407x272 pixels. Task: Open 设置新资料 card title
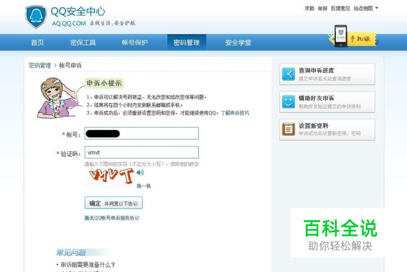pos(313,126)
